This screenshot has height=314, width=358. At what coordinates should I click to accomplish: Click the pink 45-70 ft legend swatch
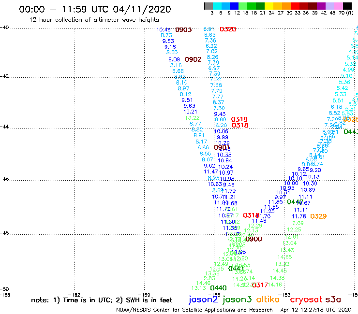(338, 6)
